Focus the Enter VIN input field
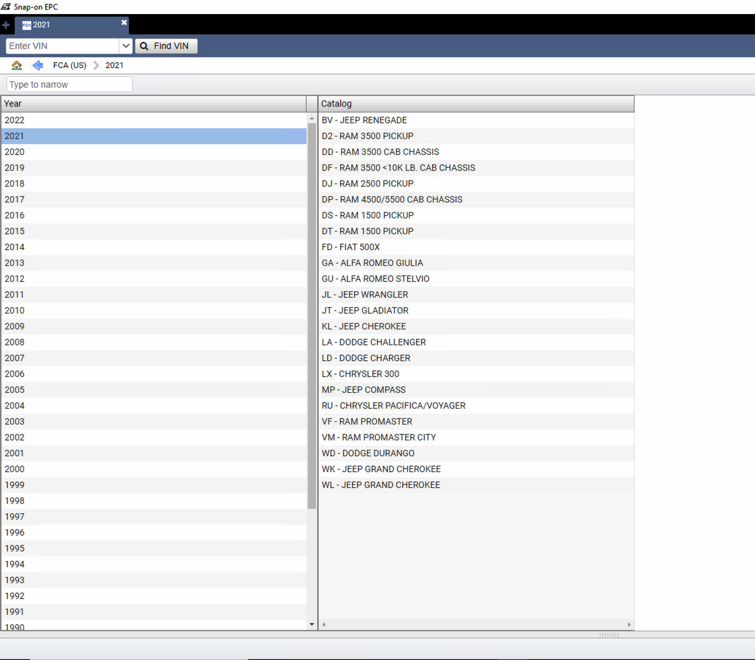The width and height of the screenshot is (755, 660). [x=63, y=46]
